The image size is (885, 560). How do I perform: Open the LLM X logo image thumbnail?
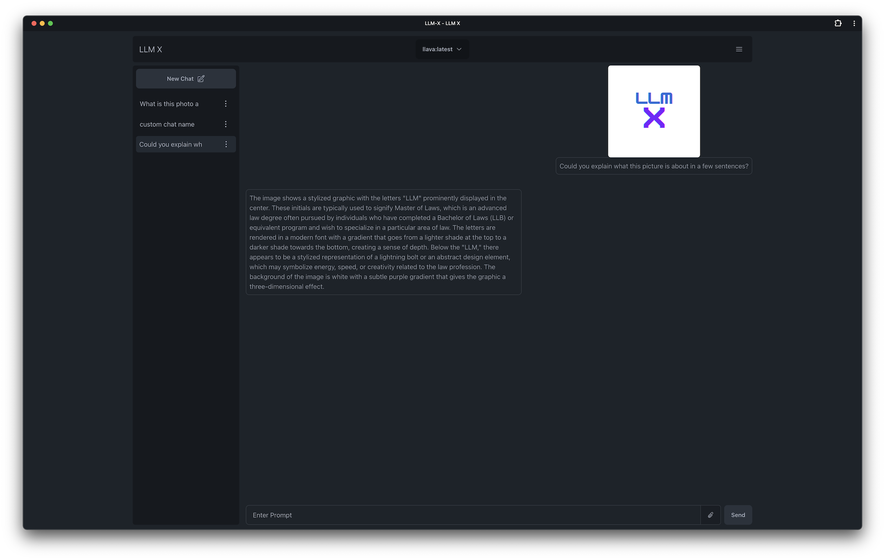tap(654, 111)
